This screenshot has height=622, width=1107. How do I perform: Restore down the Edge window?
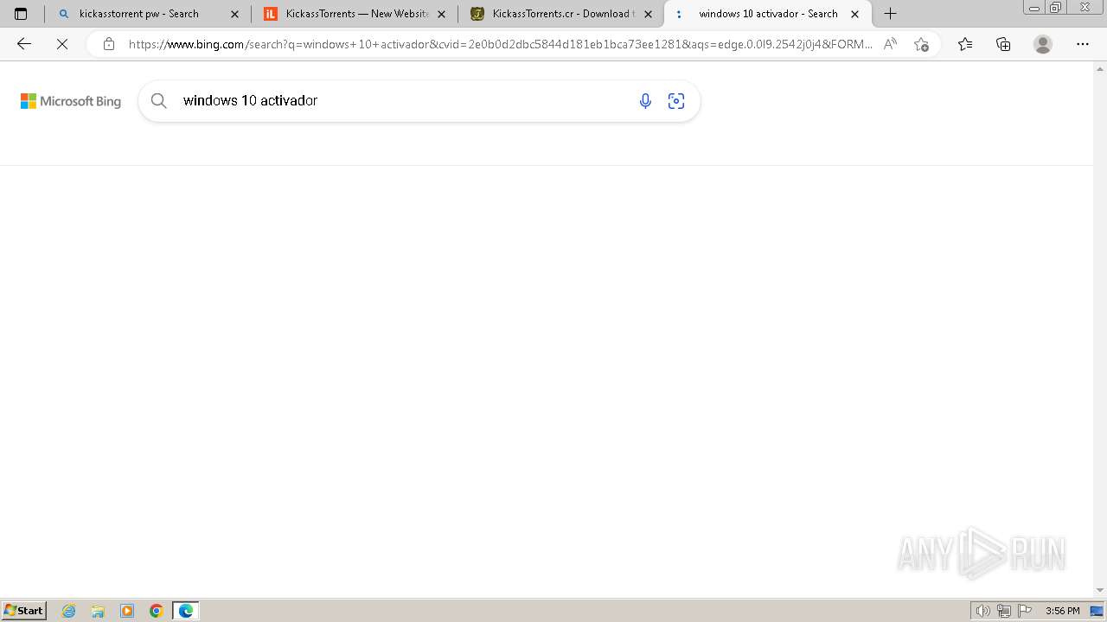pyautogui.click(x=1055, y=8)
